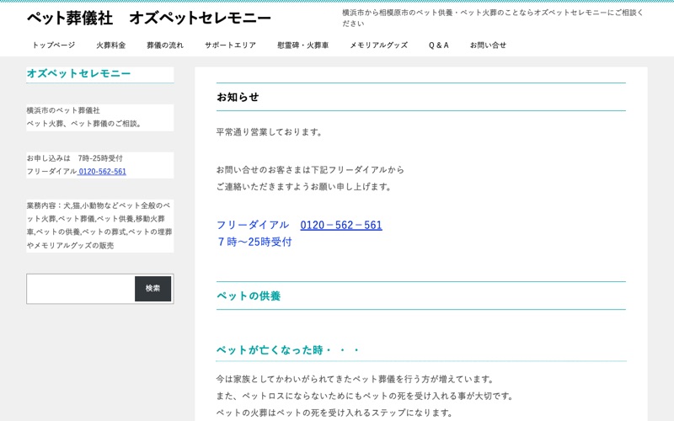The image size is (674, 421).
Task: Click sidebar text お申し込みは 7時-25時受付
Action: (x=75, y=158)
